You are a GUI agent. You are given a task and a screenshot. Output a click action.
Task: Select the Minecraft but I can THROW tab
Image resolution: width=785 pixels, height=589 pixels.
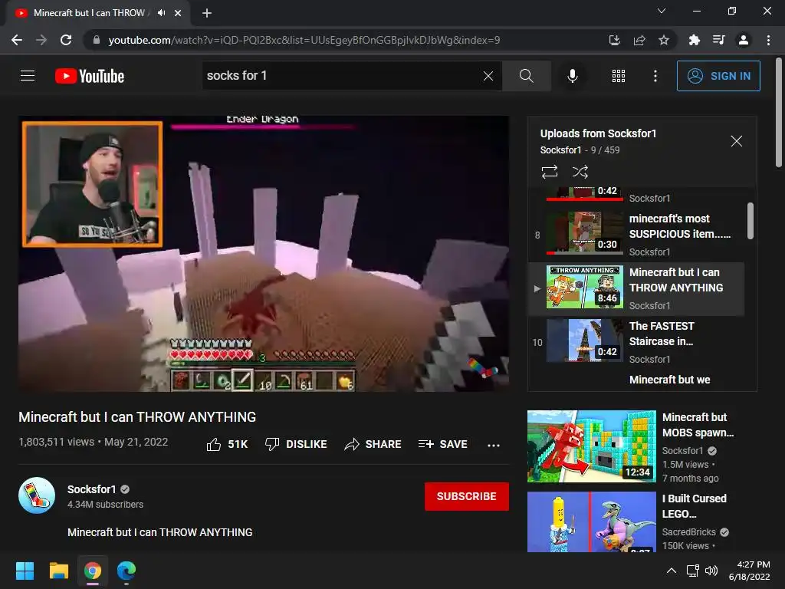tap(97, 13)
